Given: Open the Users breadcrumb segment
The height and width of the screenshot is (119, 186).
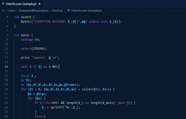Looking at the screenshot, I should coord(12,11).
